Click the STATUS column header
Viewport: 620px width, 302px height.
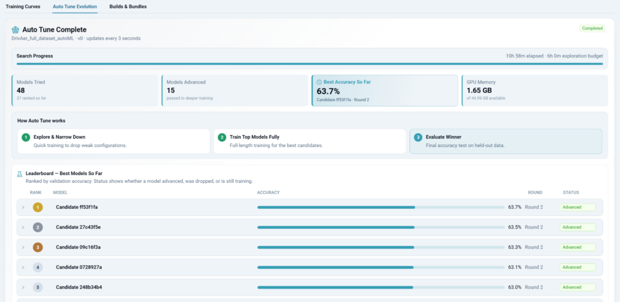tap(571, 192)
